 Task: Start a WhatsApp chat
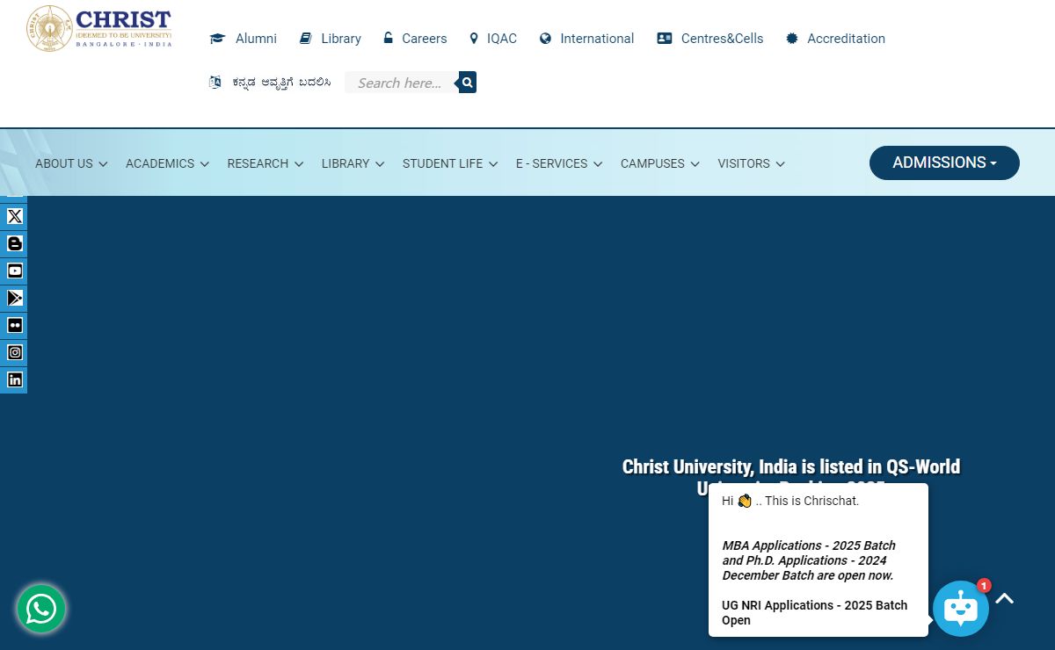click(41, 609)
